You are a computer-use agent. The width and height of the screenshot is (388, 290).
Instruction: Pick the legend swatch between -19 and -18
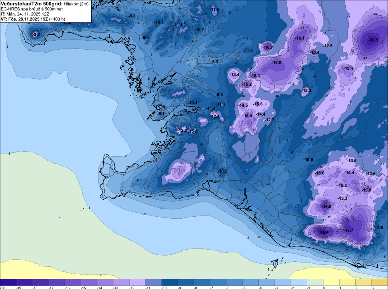click(x=24, y=282)
